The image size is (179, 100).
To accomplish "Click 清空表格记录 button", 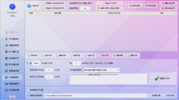I will (x=169, y=8).
